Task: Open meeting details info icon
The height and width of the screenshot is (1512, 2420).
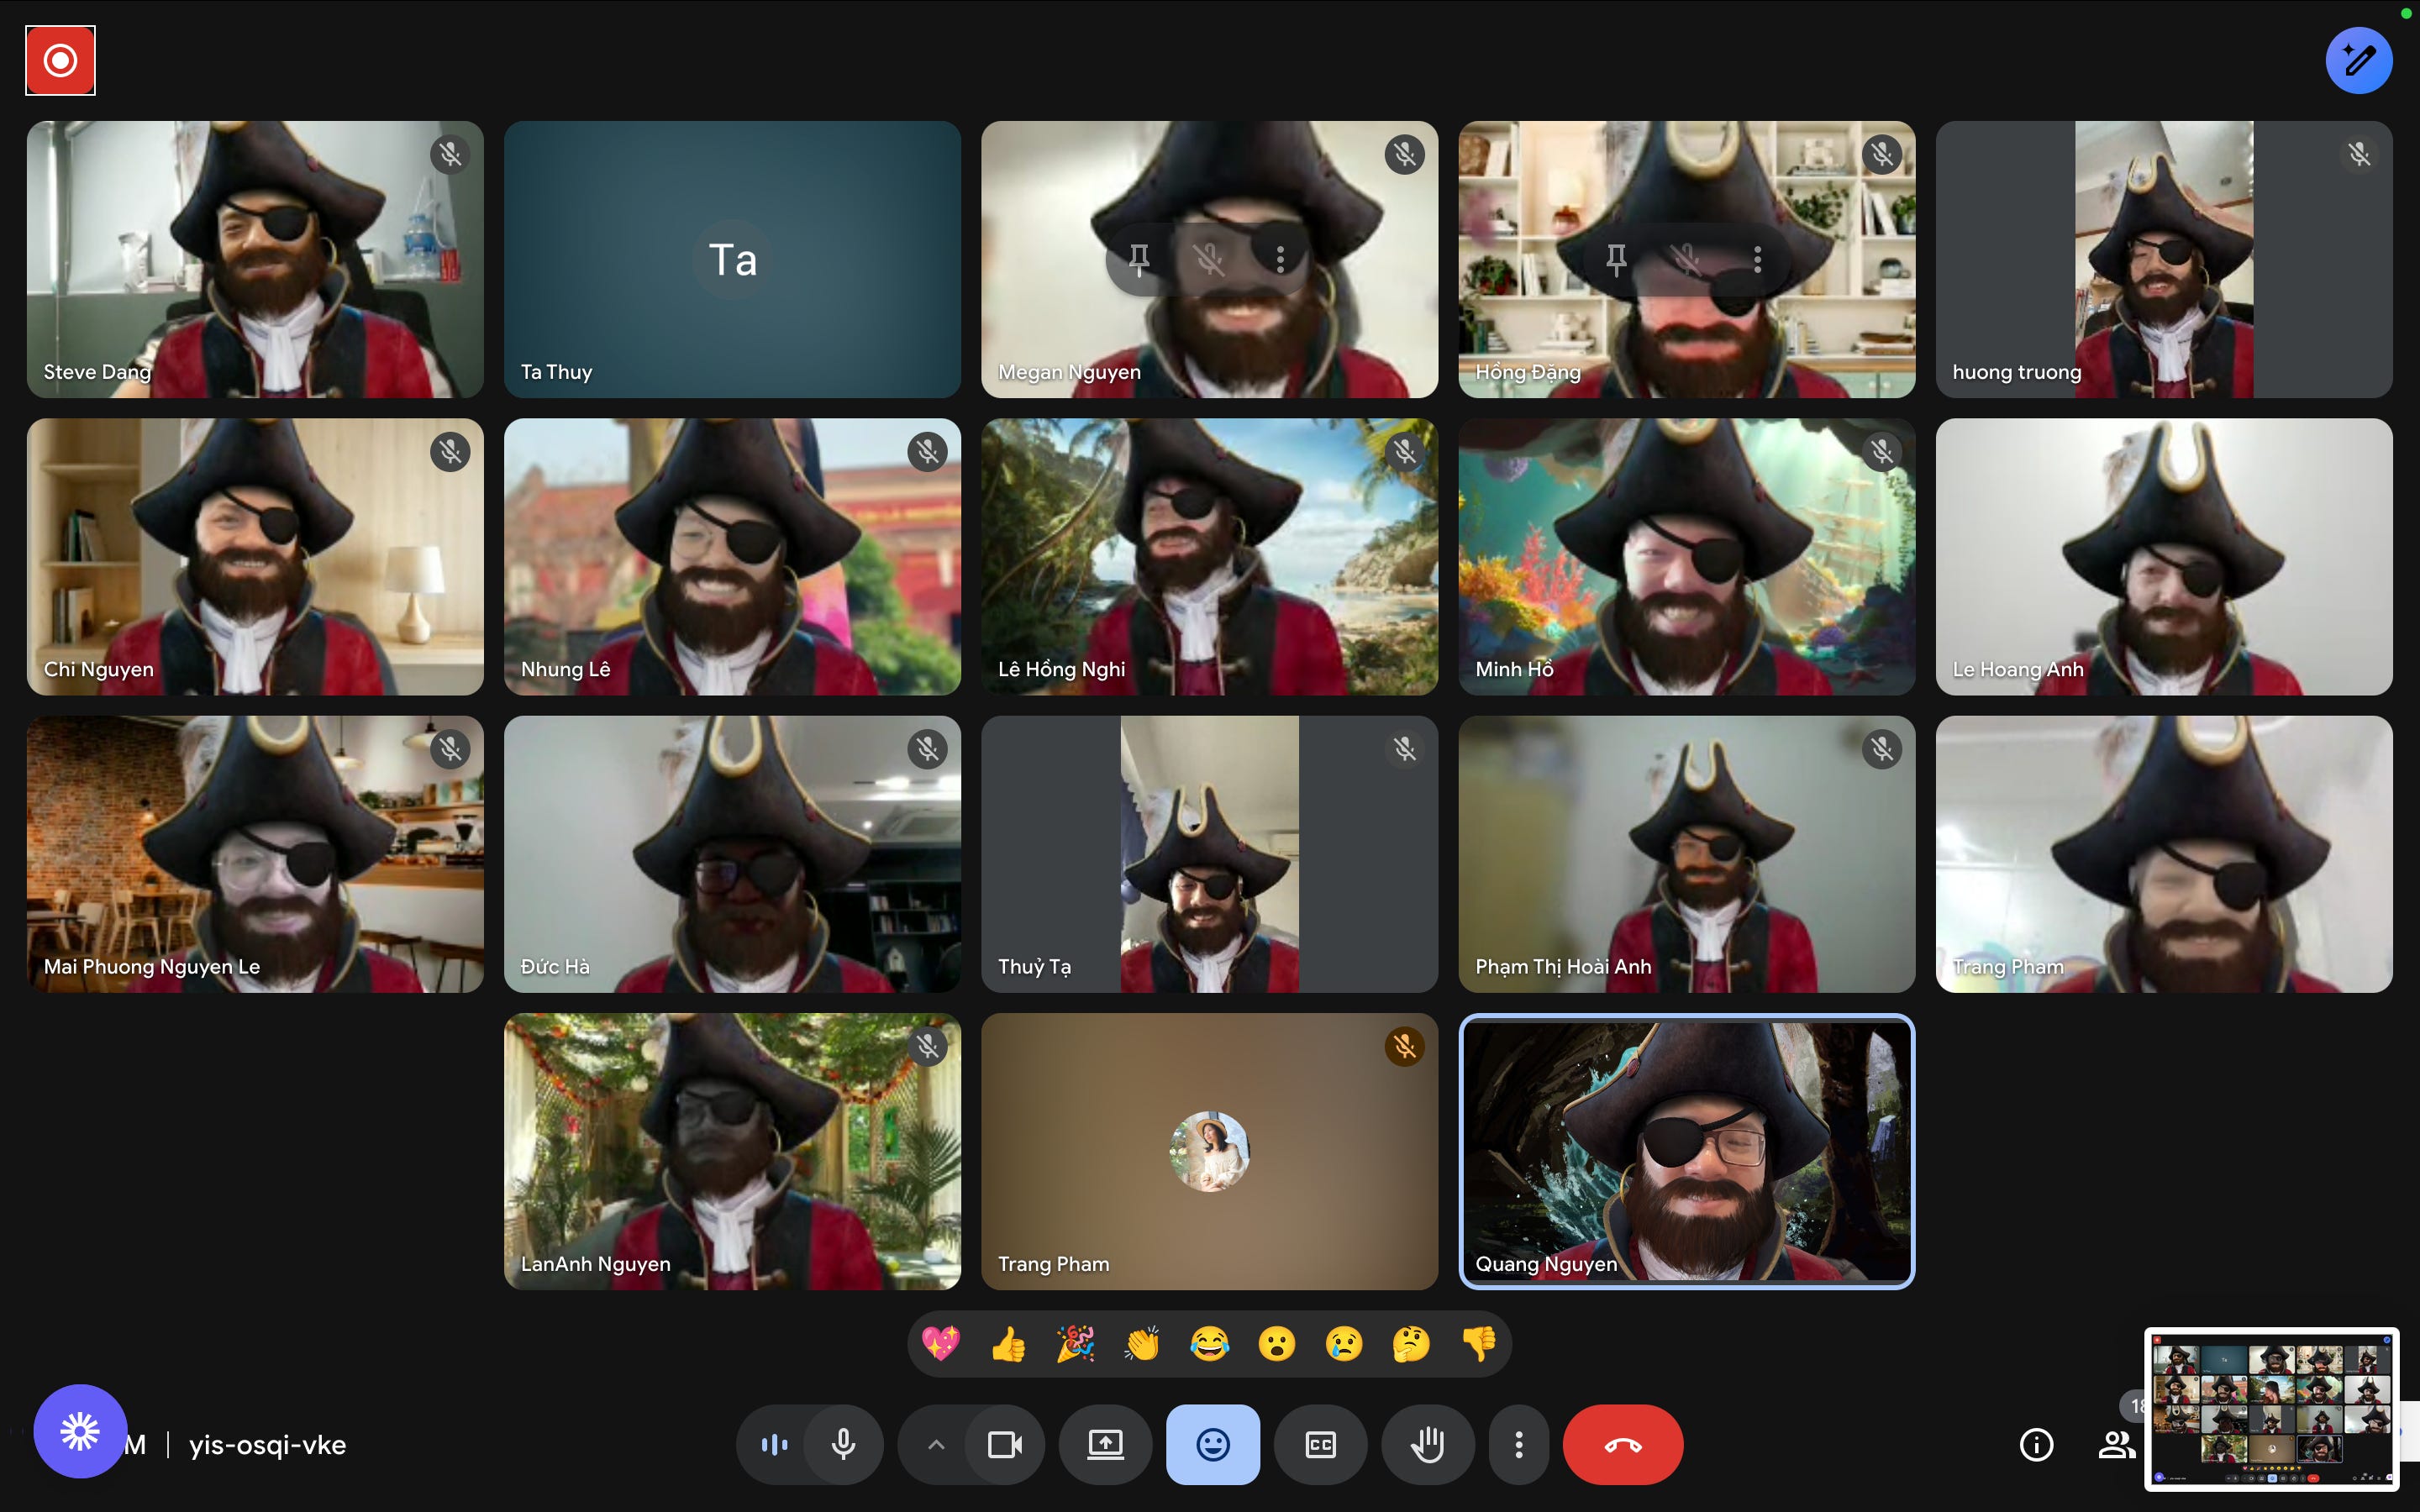Action: (x=2036, y=1444)
